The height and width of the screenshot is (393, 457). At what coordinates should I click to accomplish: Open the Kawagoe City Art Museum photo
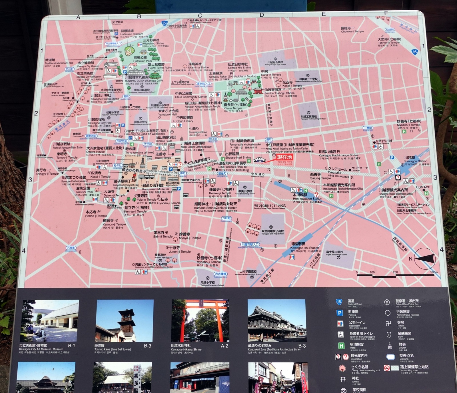pyautogui.click(x=50, y=321)
